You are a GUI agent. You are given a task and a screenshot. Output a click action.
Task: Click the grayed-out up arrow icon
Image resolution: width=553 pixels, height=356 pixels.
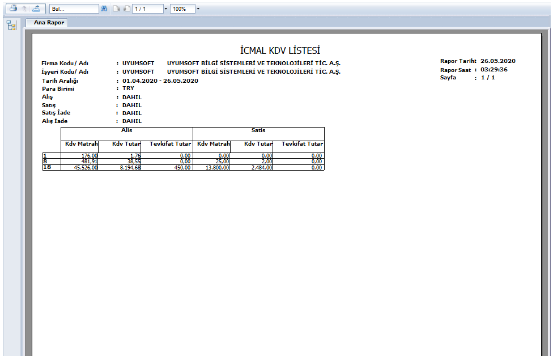point(24,9)
